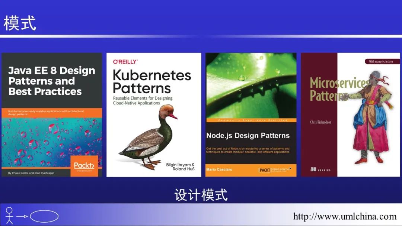Viewport: 402px width, 226px height.
Task: Click the Kubernetes Patterns book cover
Action: tap(154, 114)
